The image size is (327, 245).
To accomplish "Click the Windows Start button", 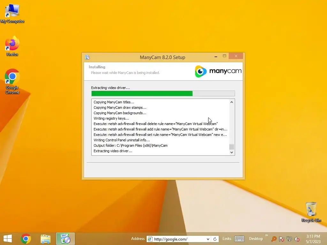I will [x=8, y=239].
